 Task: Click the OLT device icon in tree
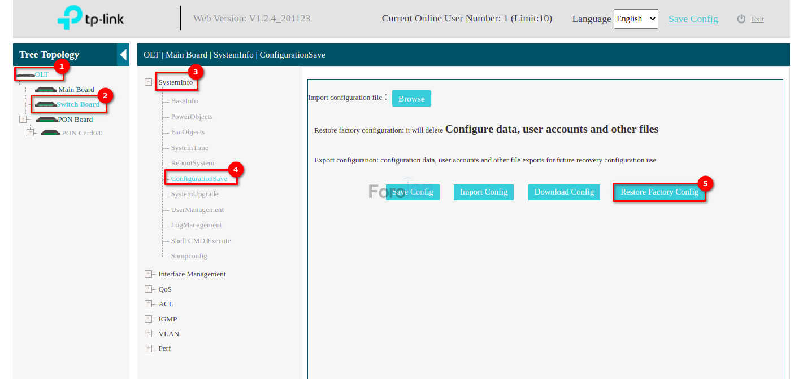point(25,74)
